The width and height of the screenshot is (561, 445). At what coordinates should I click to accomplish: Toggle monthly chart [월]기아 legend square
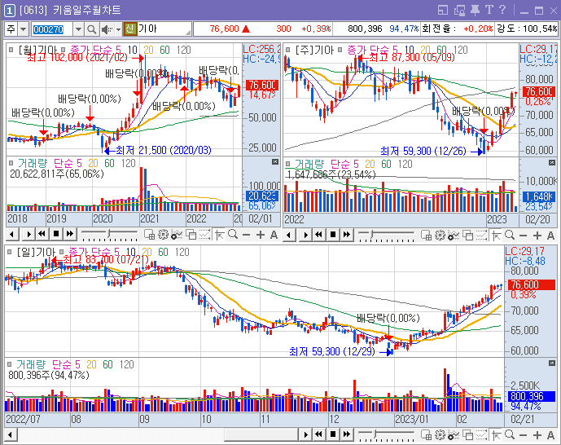(11, 50)
